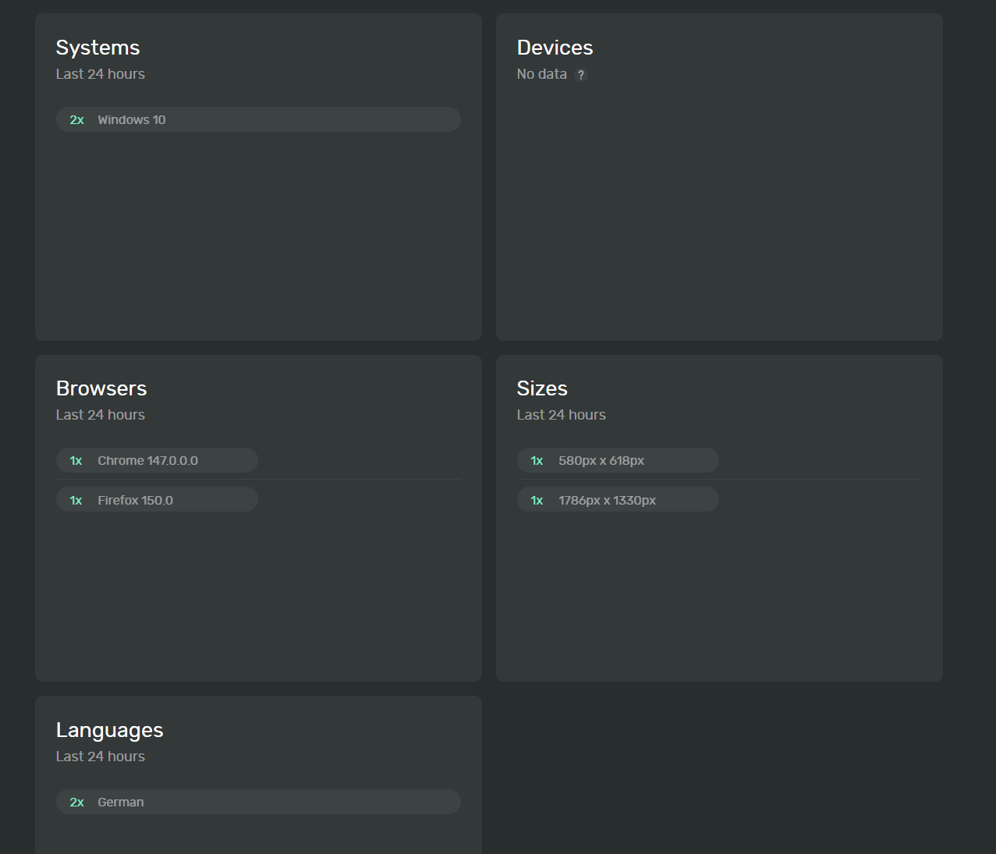The height and width of the screenshot is (854, 996).
Task: Open the Browsers card title
Action: click(x=101, y=388)
